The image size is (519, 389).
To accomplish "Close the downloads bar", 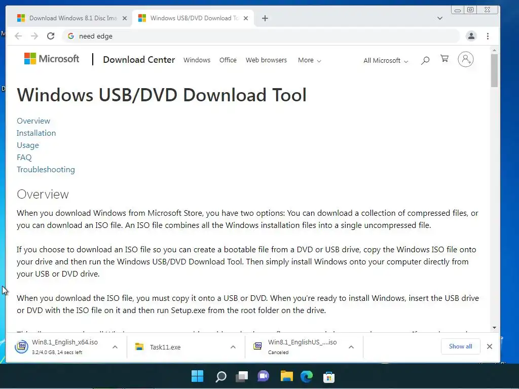I will pyautogui.click(x=490, y=346).
